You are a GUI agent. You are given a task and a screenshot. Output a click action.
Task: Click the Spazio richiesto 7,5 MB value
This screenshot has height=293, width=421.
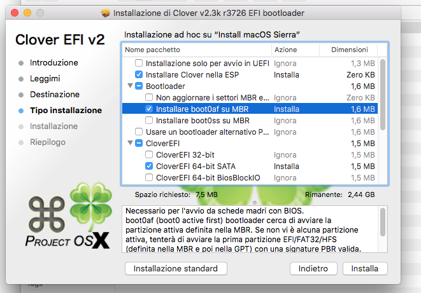coord(206,194)
